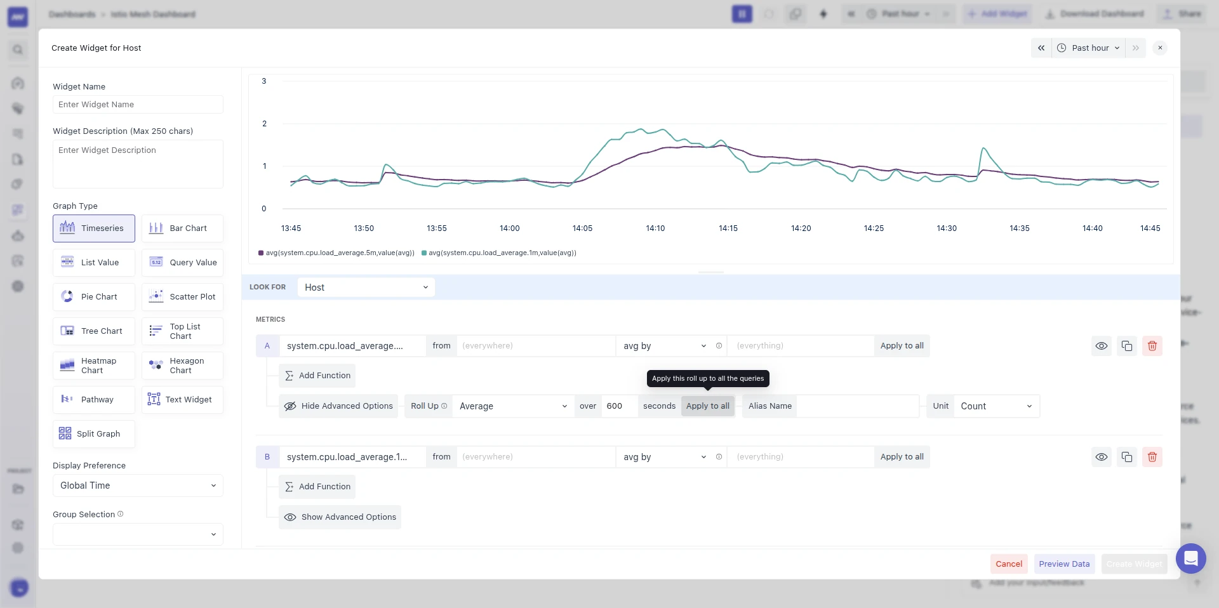
Task: Select the Heatmap Chart graph type
Action: (94, 366)
